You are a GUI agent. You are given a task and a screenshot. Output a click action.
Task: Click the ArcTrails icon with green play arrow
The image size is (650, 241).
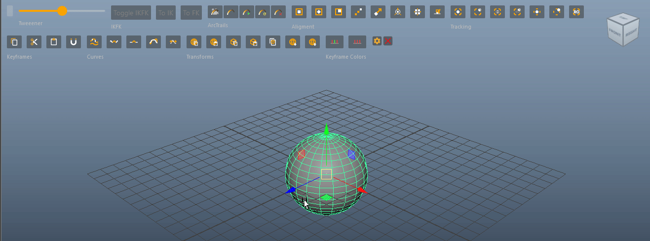click(x=247, y=12)
